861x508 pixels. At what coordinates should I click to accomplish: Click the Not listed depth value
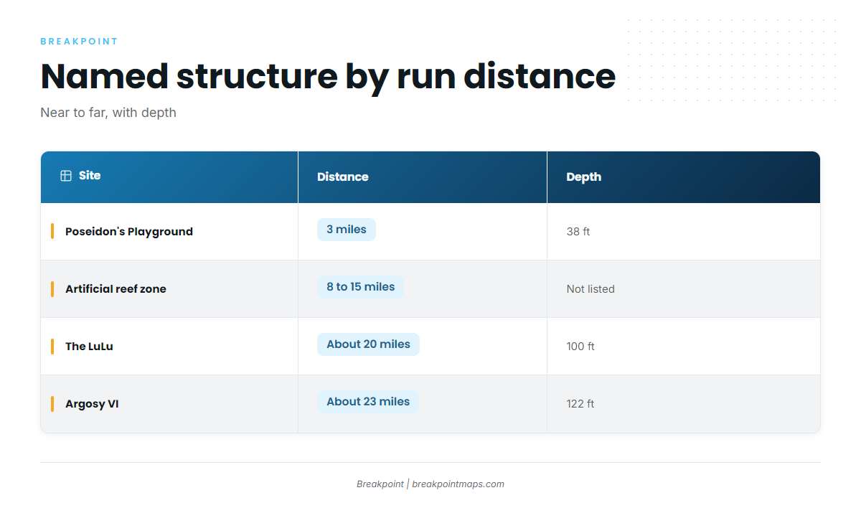591,289
